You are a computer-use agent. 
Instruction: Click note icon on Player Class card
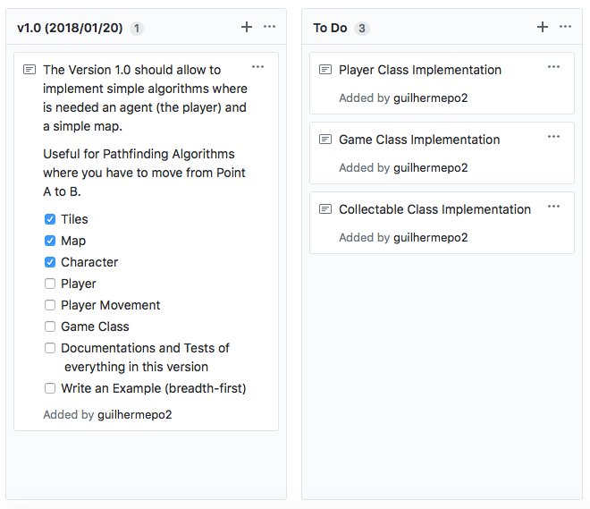(325, 70)
